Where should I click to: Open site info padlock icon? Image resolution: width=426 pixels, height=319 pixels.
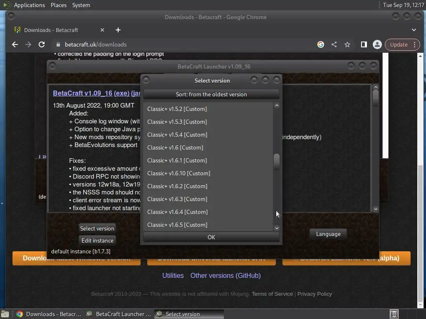(x=58, y=44)
